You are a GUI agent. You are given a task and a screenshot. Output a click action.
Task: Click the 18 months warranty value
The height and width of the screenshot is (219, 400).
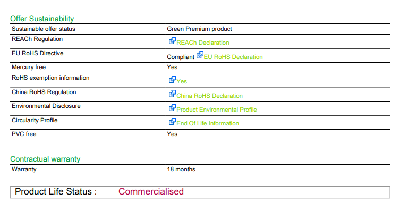click(181, 169)
